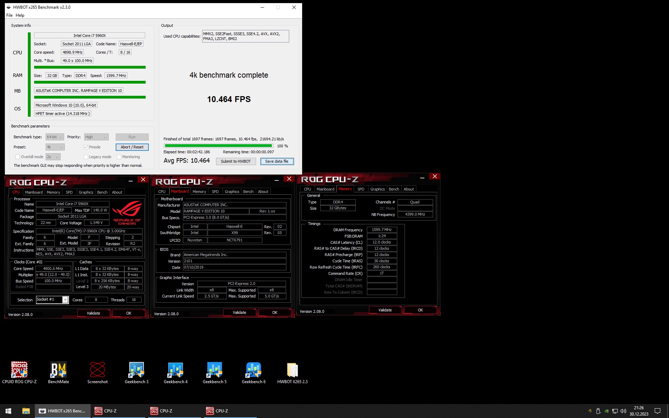Minimize the CPU-Z Mainboard window
This screenshot has height=418, width=669.
tap(277, 180)
